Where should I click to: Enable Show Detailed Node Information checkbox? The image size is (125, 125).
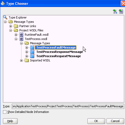point(5,112)
